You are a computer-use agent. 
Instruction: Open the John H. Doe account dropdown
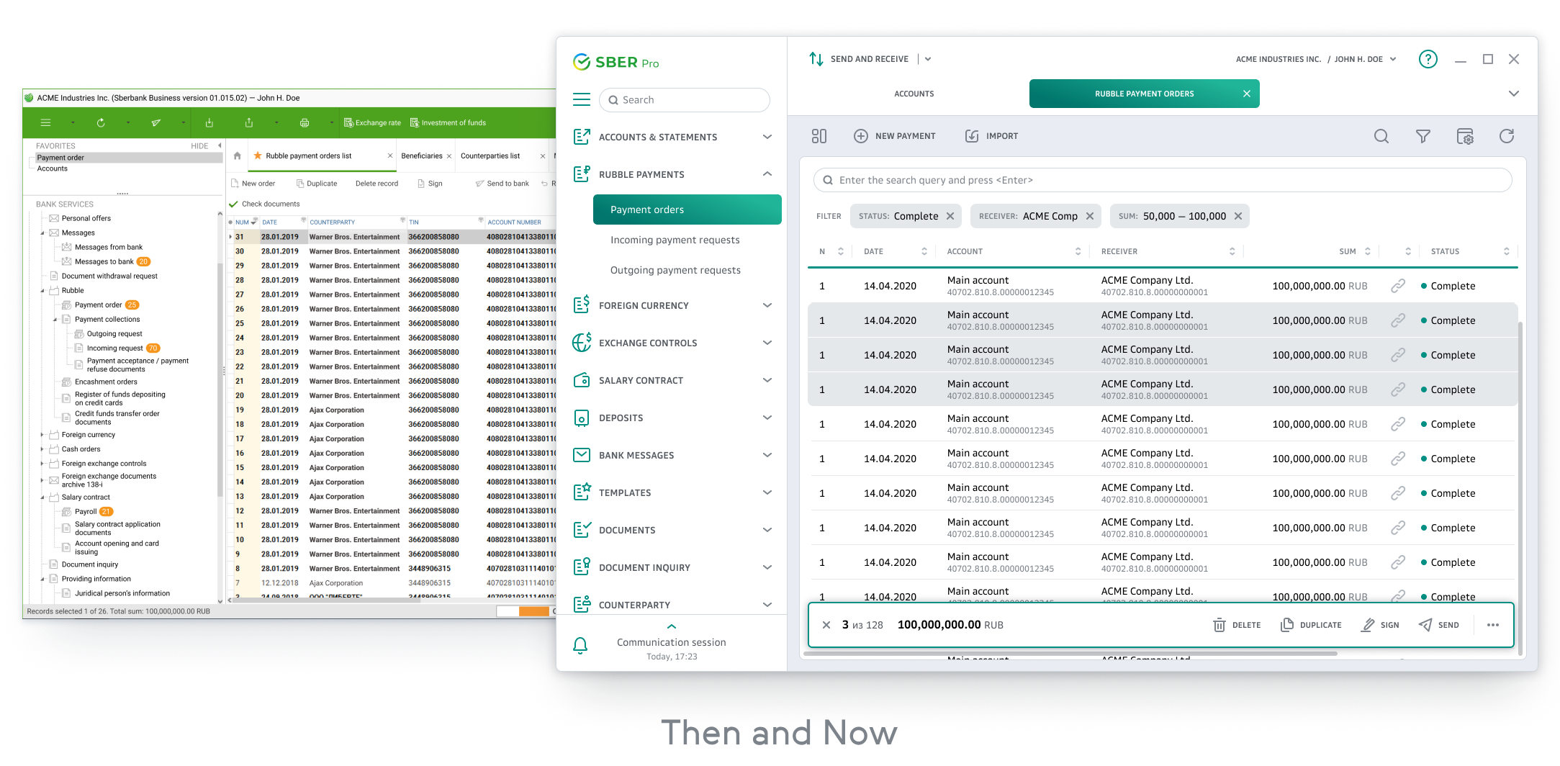point(1393,59)
